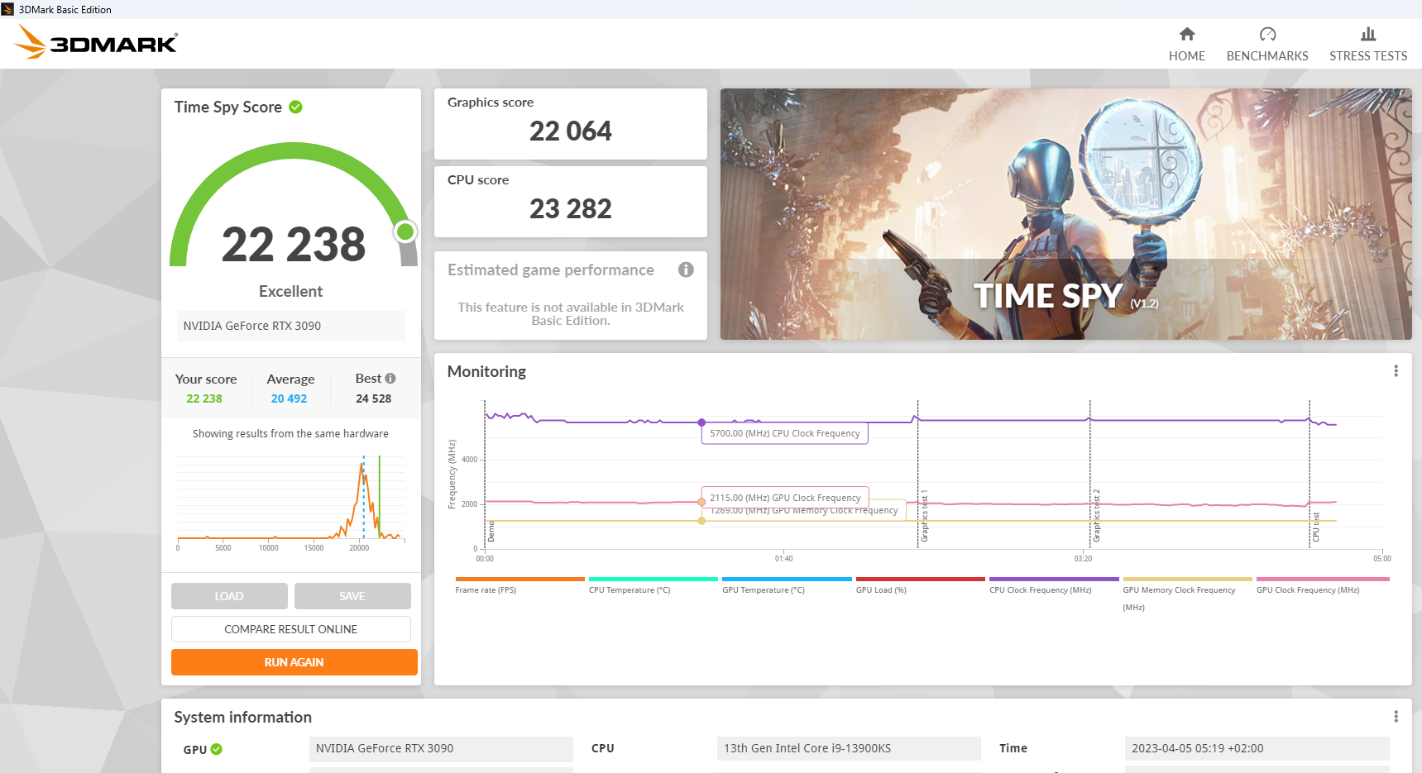Screen dimensions: 1422x773
Task: Click the Graphics score value 22 064
Action: (x=571, y=131)
